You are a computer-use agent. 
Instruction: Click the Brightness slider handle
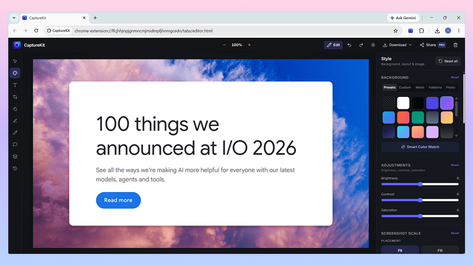420,184
